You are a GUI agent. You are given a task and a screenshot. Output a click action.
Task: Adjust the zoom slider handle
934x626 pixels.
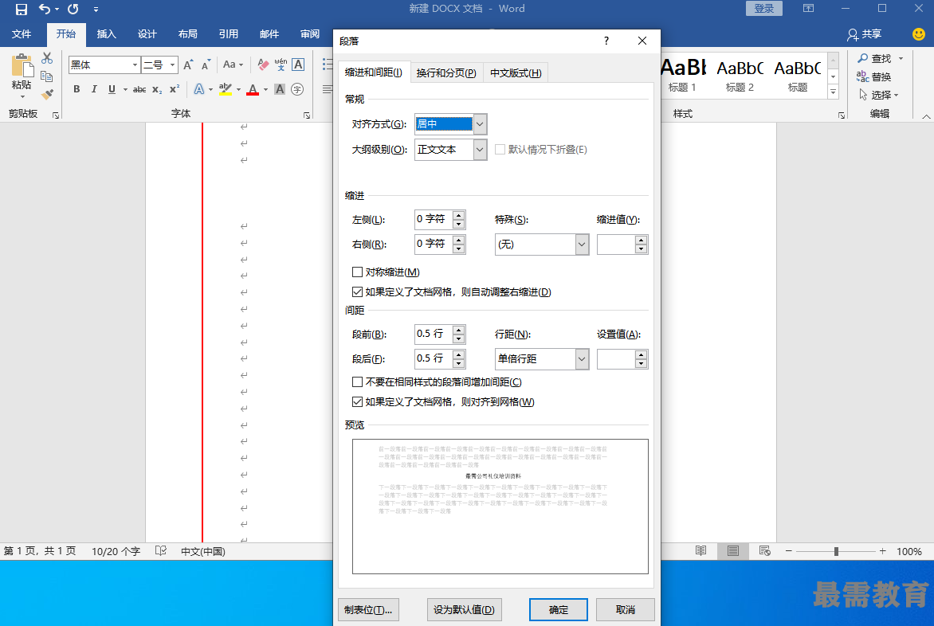[836, 552]
